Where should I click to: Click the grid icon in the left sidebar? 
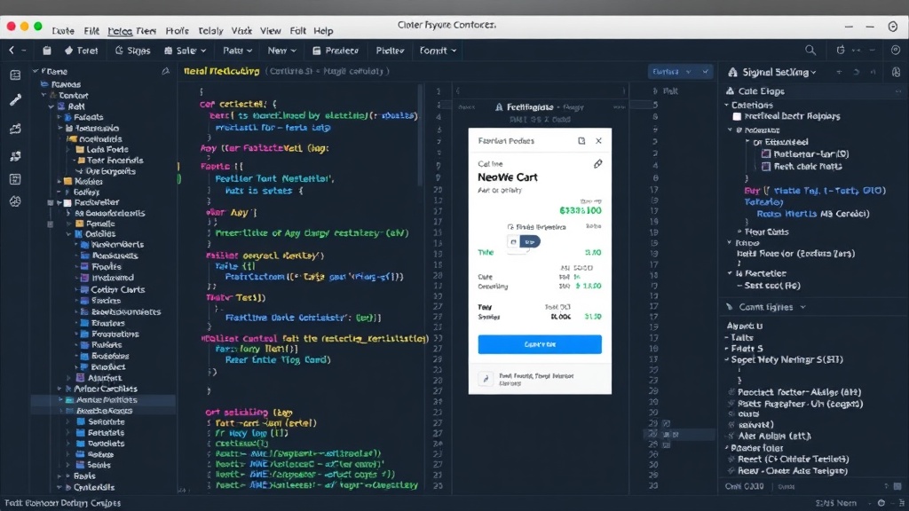coord(15,179)
